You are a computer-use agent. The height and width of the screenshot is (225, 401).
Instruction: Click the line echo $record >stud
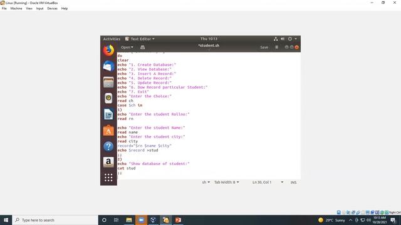click(138, 150)
